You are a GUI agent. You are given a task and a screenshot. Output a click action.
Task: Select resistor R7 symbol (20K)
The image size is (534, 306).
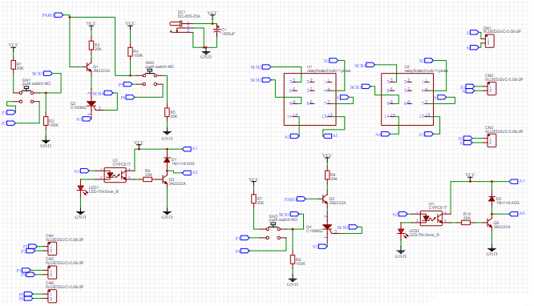(x=253, y=199)
